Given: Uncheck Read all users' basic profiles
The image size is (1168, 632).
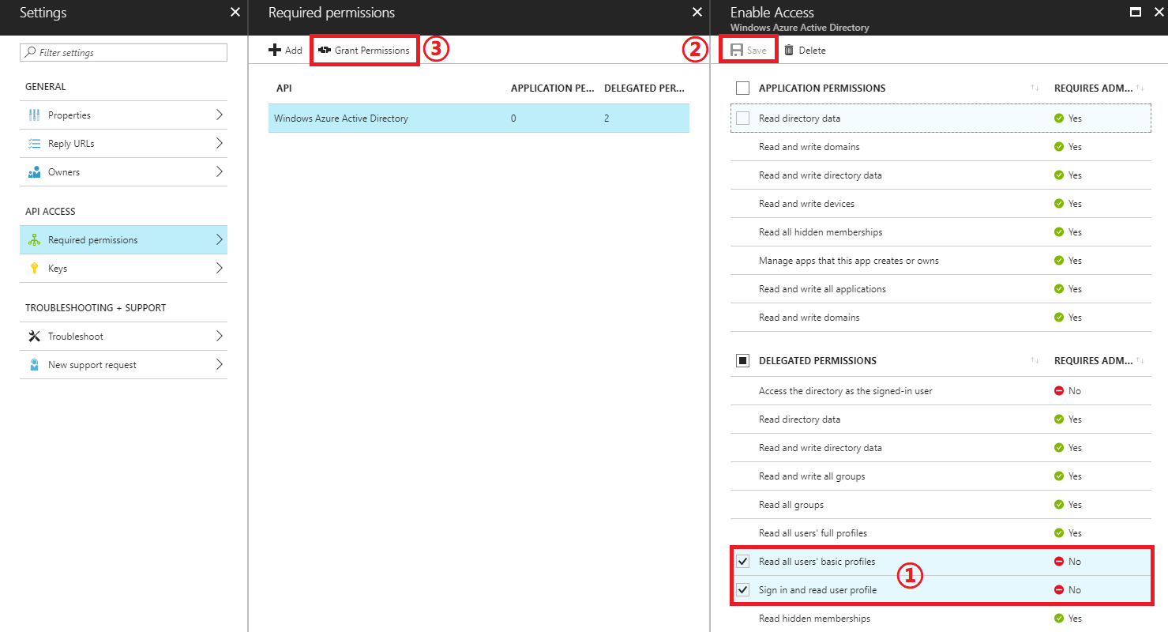Looking at the screenshot, I should tap(742, 562).
